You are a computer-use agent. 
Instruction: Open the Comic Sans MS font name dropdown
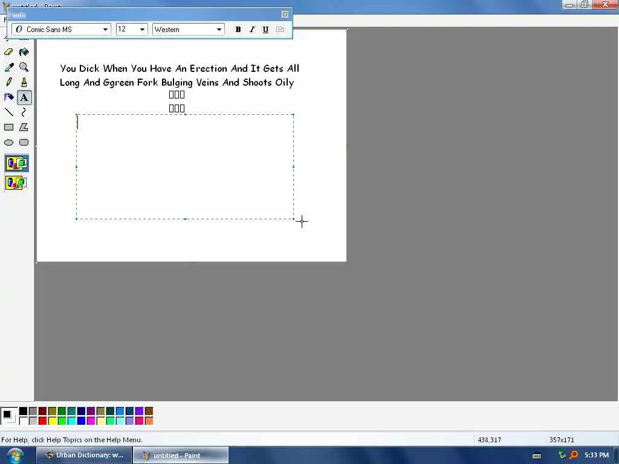105,30
